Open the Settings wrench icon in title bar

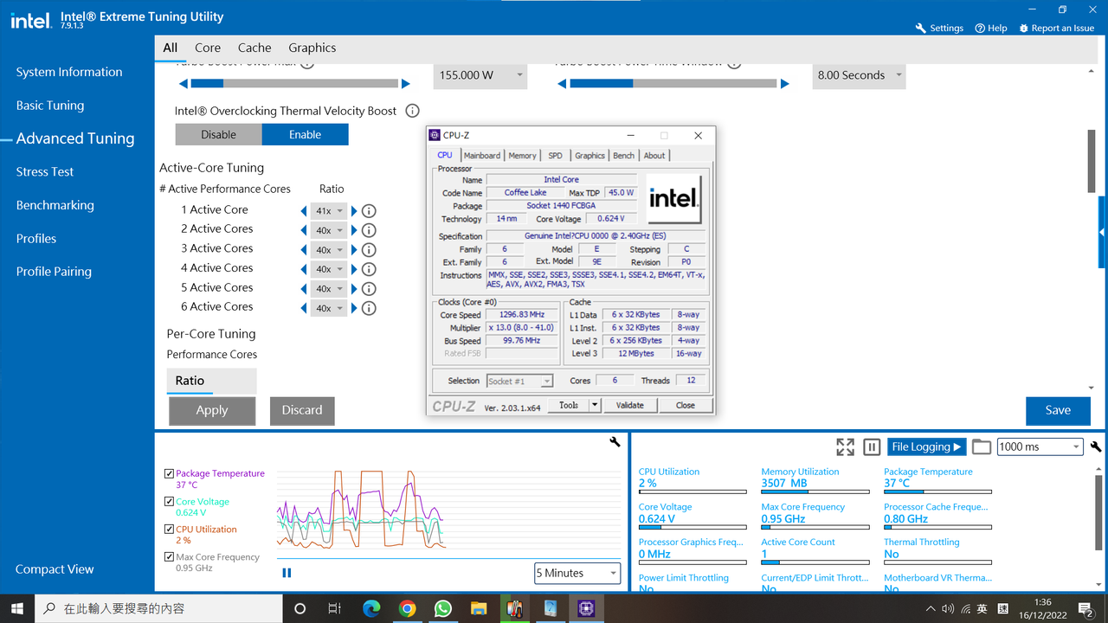920,28
